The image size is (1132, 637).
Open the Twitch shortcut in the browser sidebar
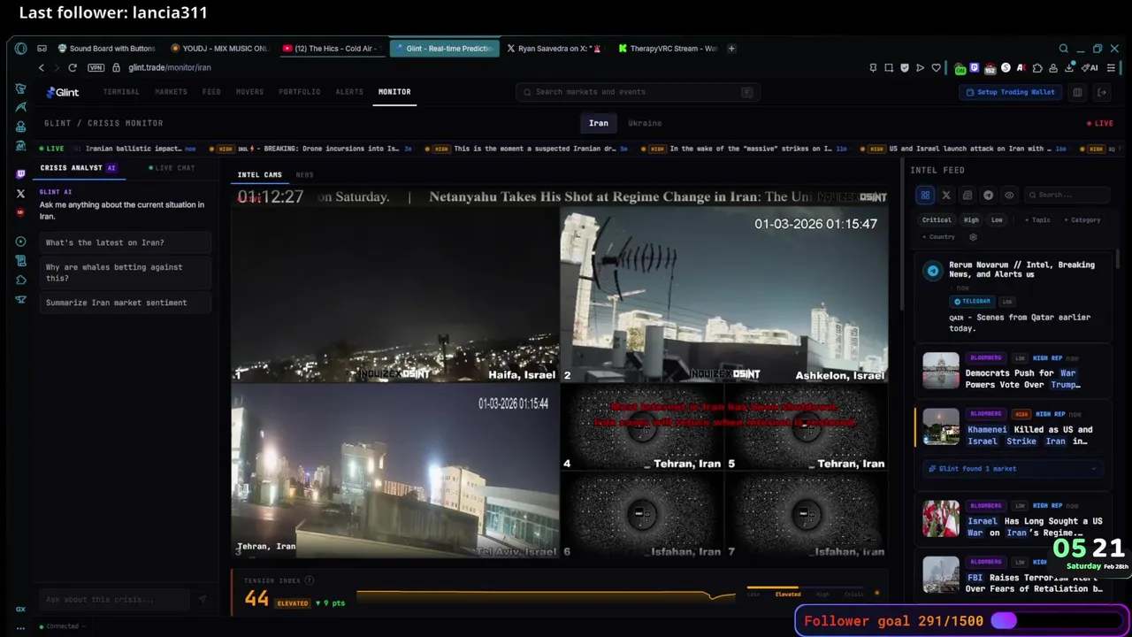20,174
